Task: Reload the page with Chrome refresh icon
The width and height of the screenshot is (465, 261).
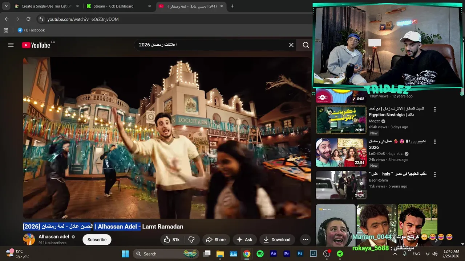Action: [28, 19]
